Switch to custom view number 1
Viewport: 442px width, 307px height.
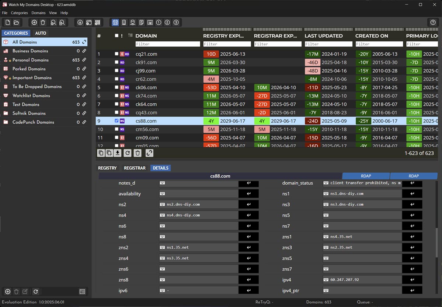pos(159,22)
